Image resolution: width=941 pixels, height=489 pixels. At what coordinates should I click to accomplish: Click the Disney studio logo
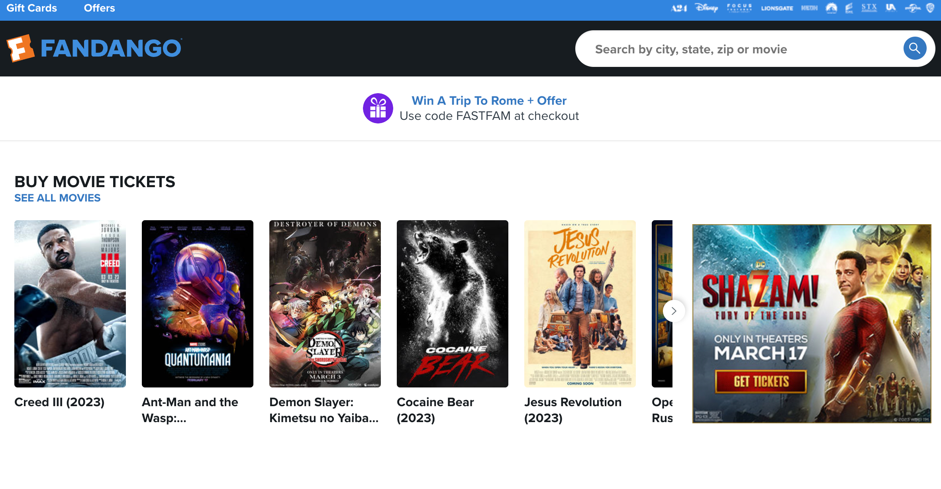click(706, 8)
